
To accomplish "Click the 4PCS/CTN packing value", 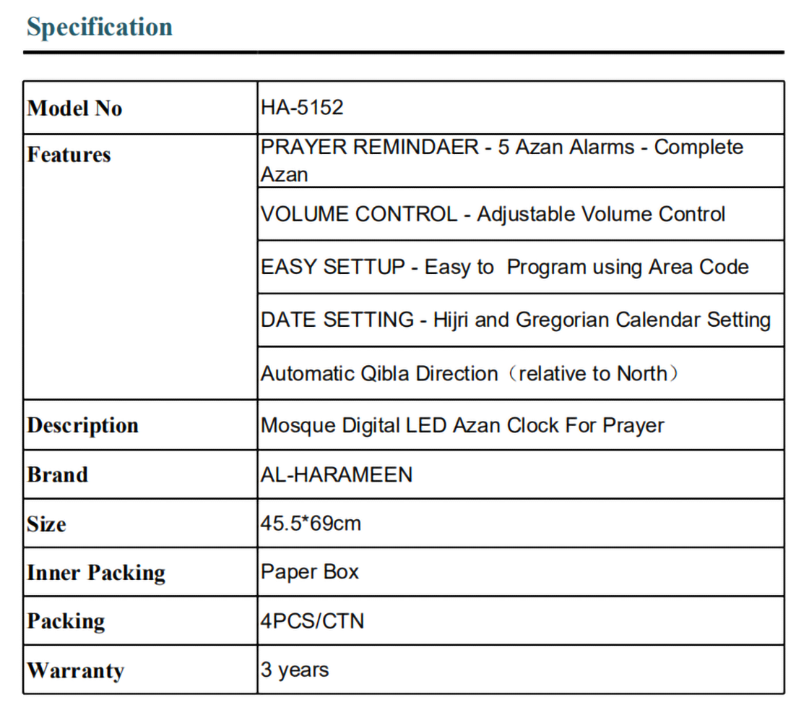I will (x=312, y=621).
